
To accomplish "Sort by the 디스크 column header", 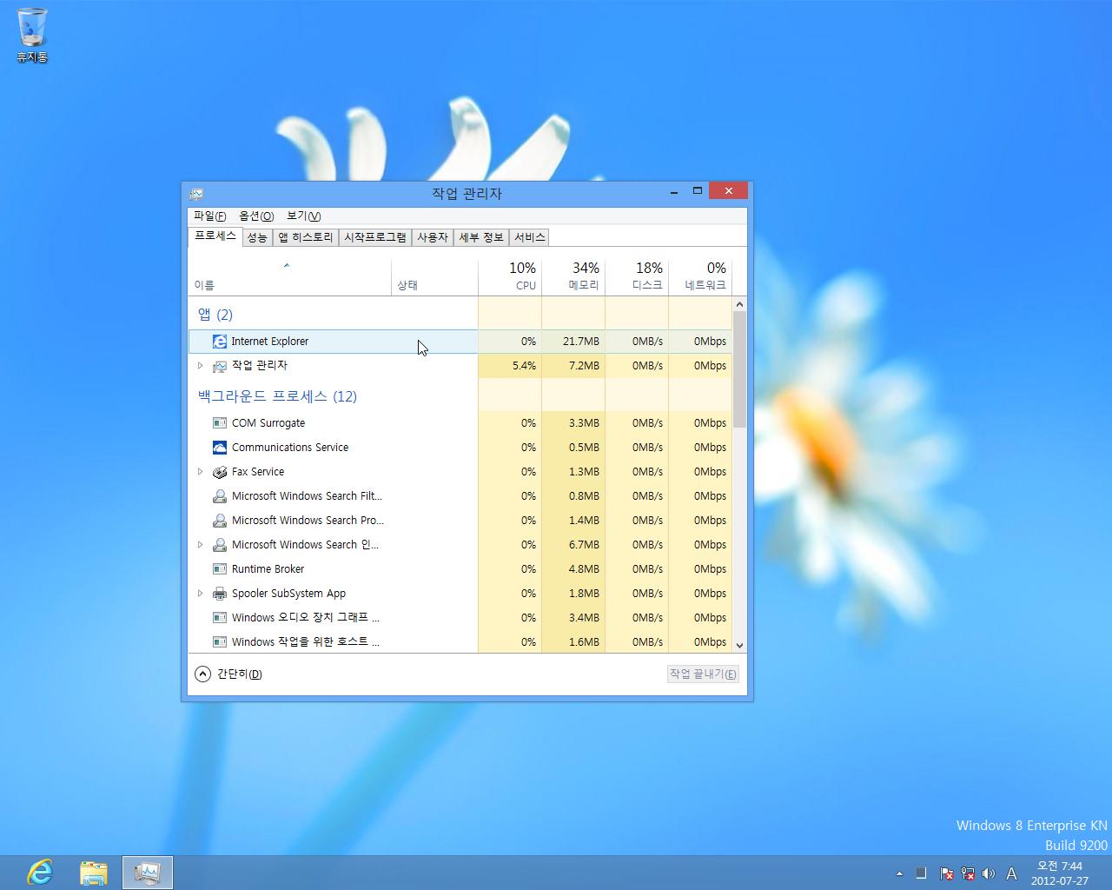I will (x=637, y=276).
